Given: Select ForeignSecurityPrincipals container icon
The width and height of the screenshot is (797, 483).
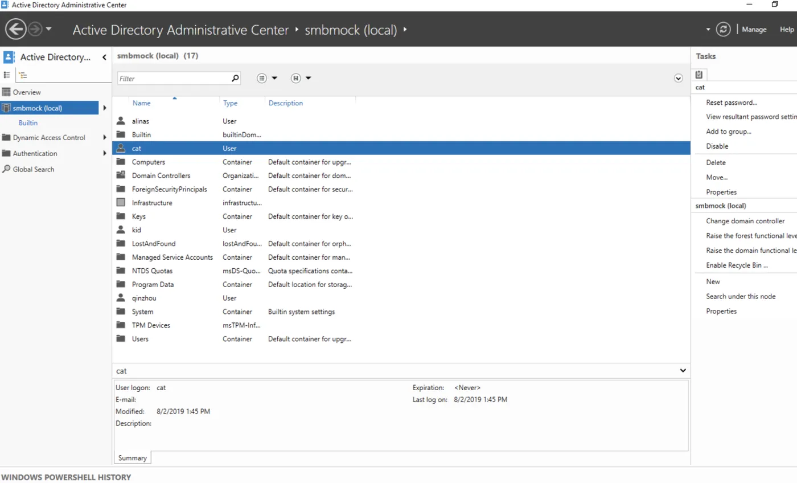Looking at the screenshot, I should [x=120, y=190].
